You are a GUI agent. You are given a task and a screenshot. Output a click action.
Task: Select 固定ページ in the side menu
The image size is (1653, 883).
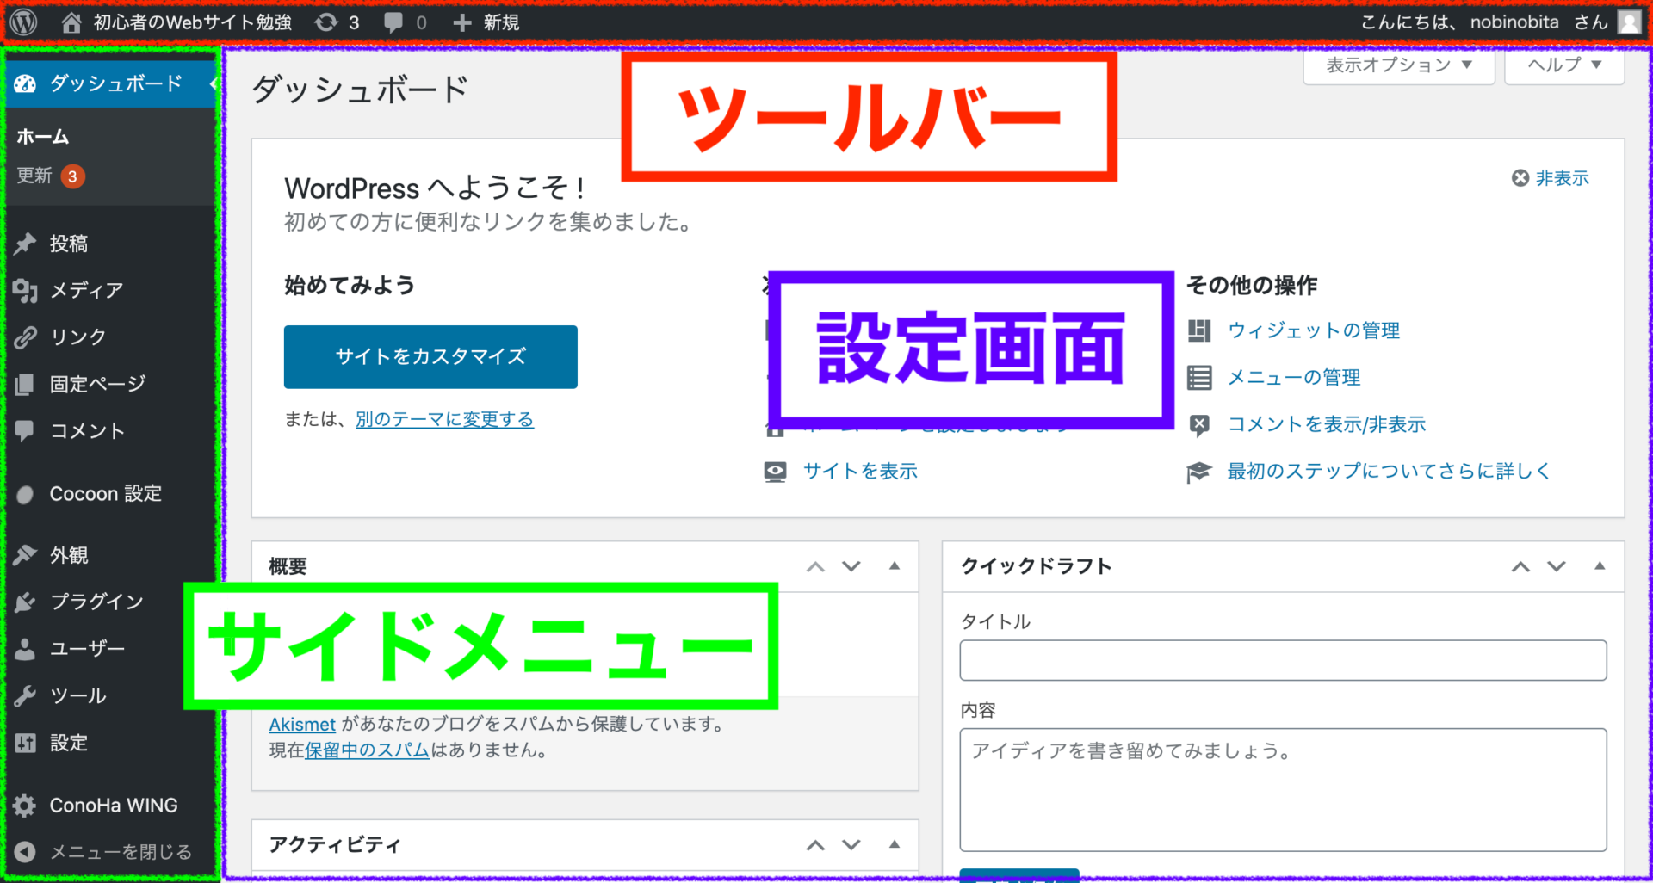pos(97,384)
